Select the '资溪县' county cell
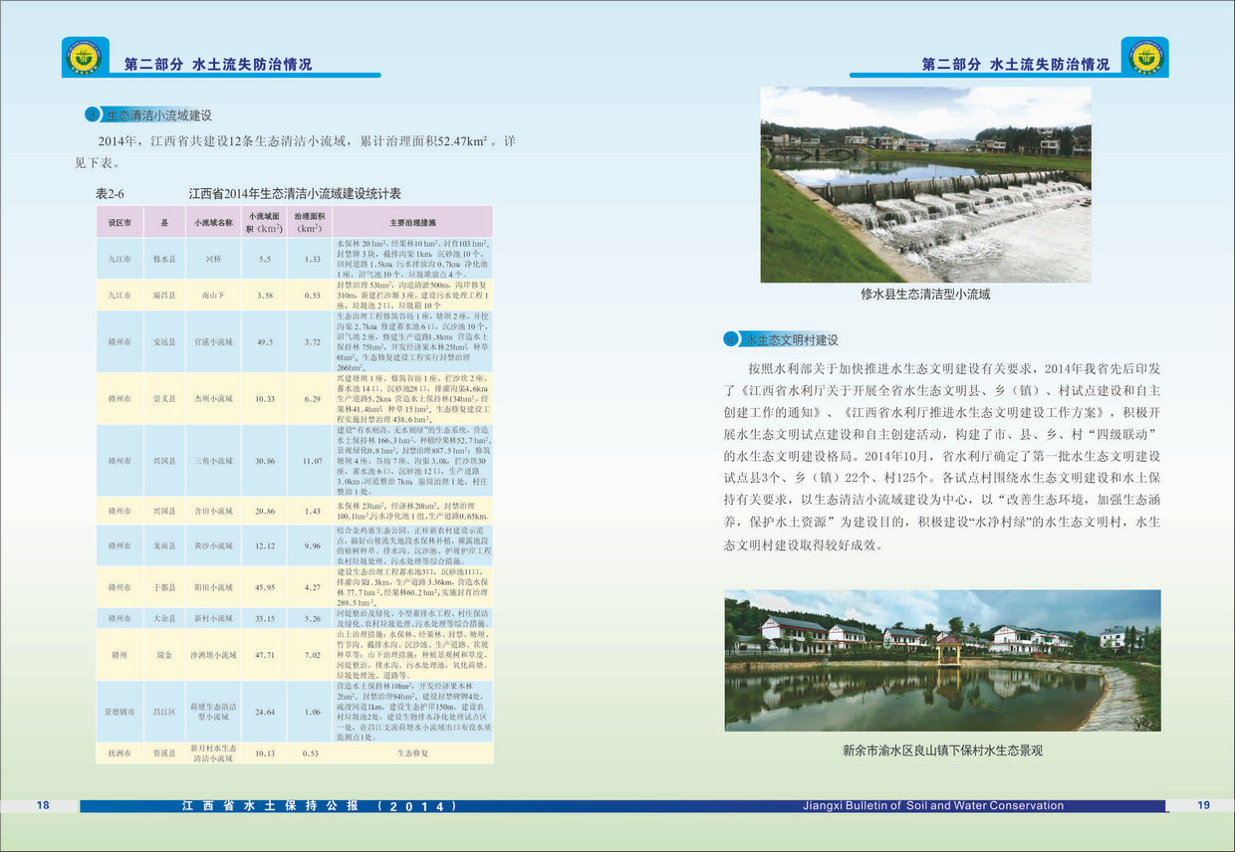This screenshot has height=852, width=1235. 164,753
